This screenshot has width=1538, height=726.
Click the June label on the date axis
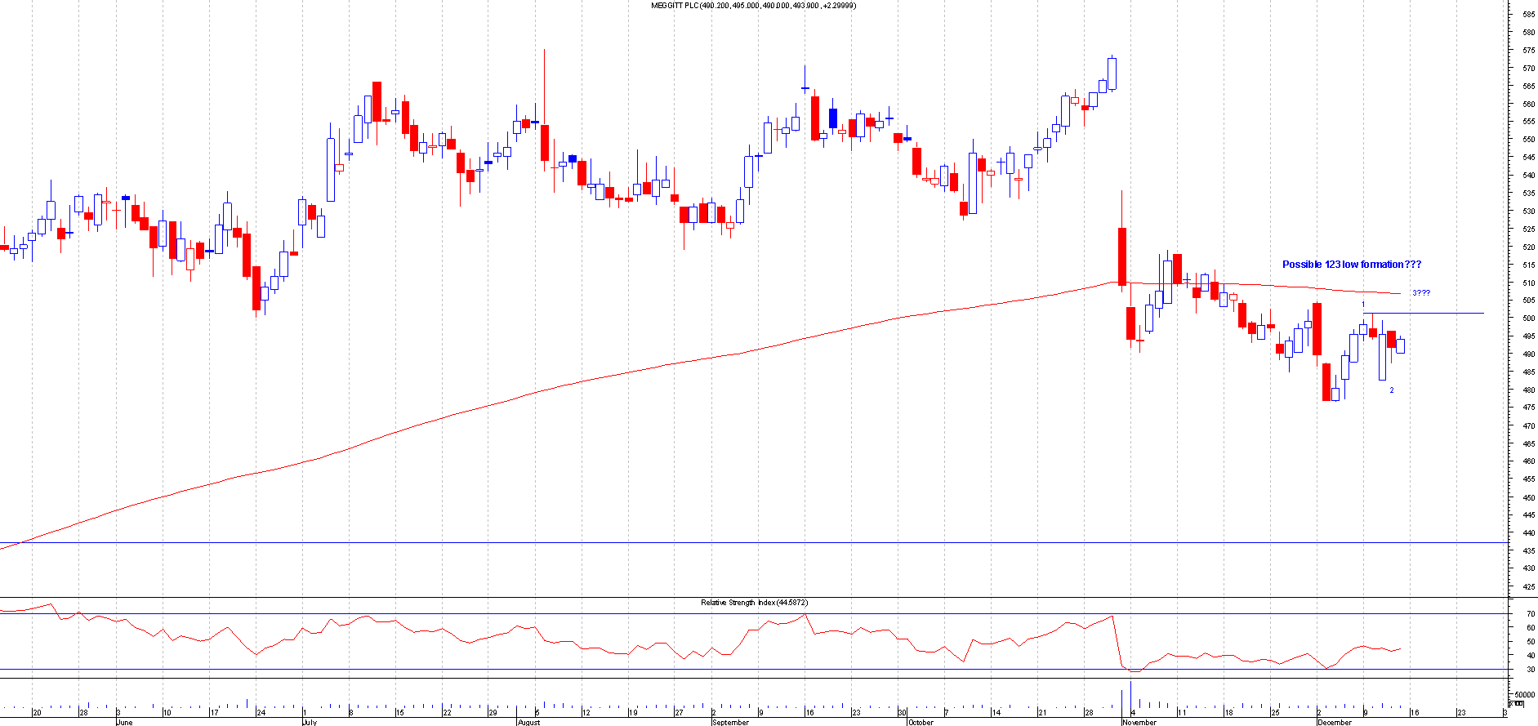tap(124, 723)
